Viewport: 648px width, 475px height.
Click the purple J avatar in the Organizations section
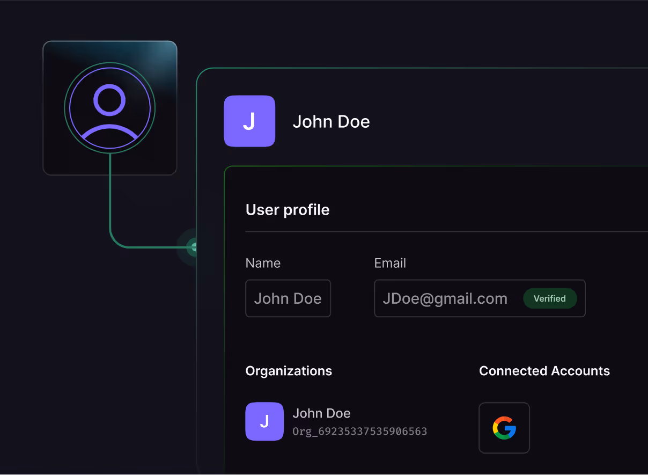[x=264, y=421]
